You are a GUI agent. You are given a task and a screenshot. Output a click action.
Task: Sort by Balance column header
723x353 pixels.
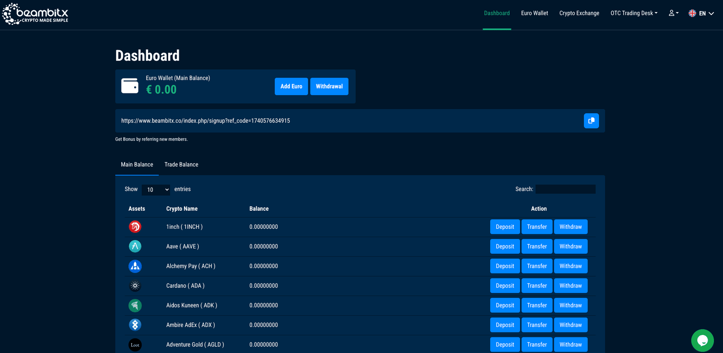[x=259, y=209]
